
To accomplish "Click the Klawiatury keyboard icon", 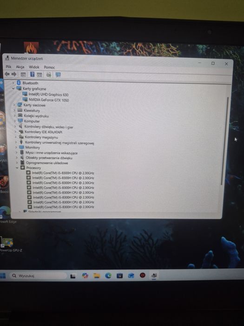I will click(20, 110).
